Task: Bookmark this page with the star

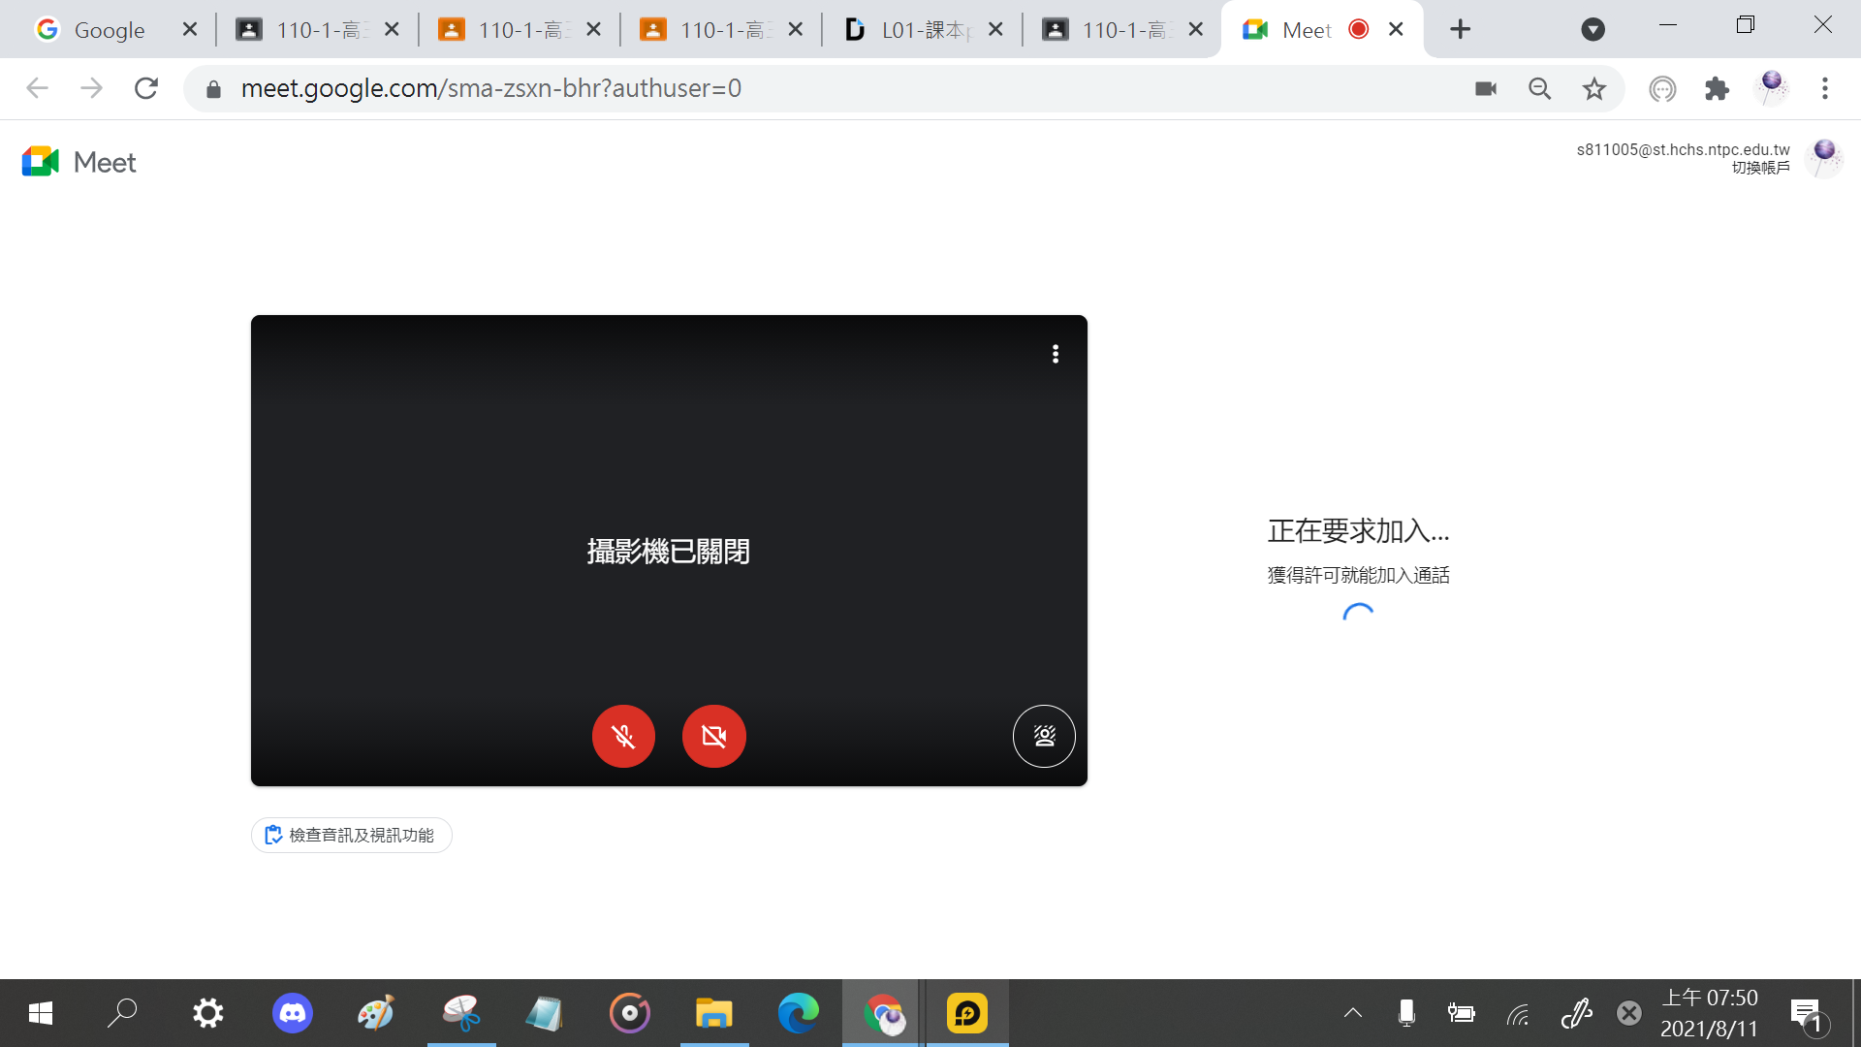Action: (x=1593, y=89)
